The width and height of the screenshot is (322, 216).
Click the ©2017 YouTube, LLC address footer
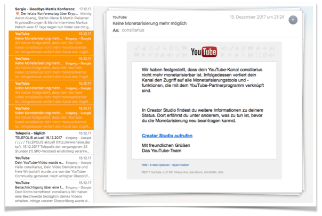tap(182, 172)
